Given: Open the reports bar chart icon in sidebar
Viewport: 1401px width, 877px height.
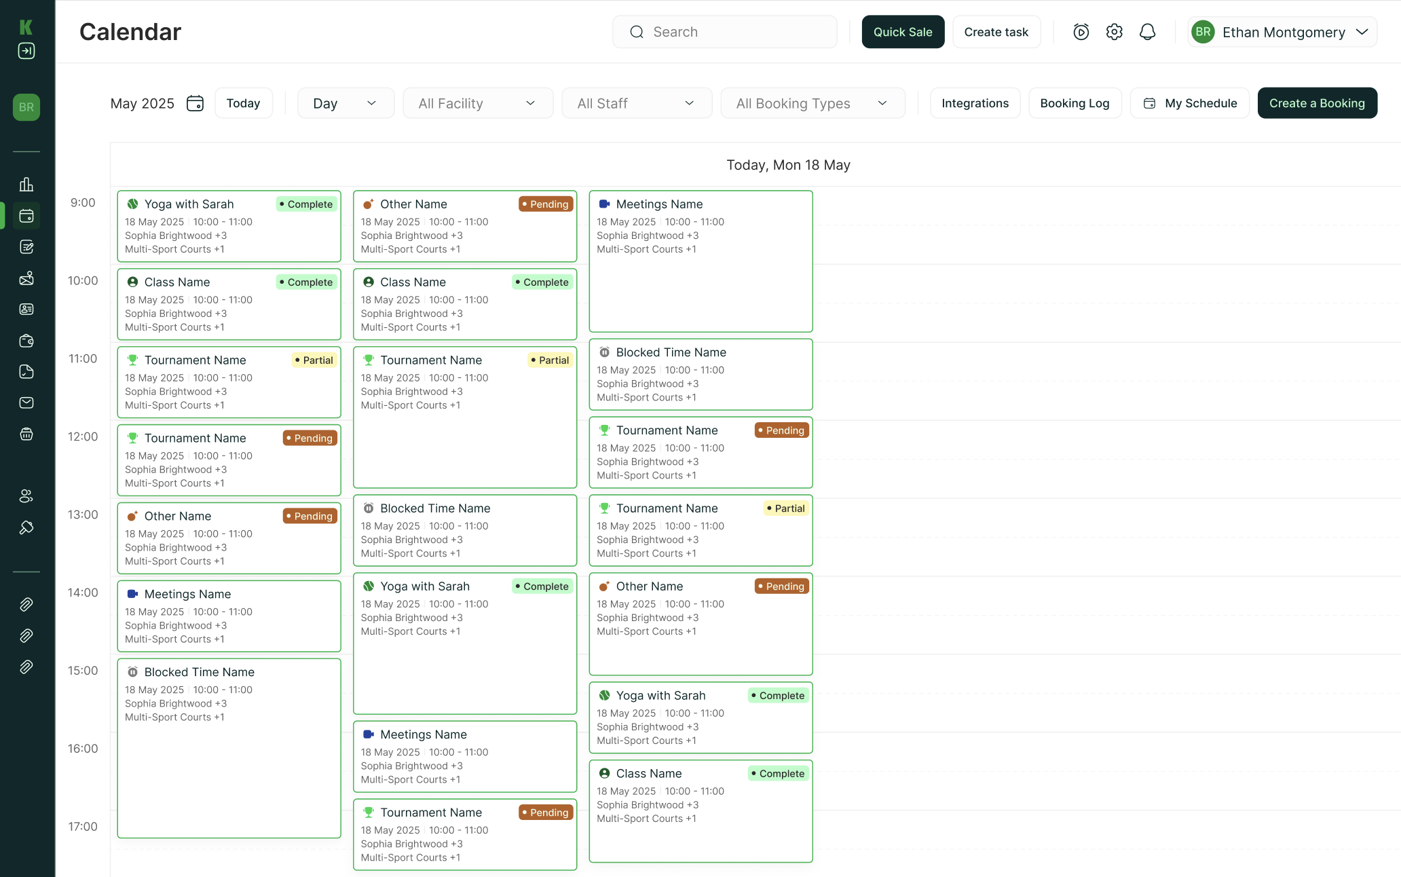Looking at the screenshot, I should click(x=26, y=184).
